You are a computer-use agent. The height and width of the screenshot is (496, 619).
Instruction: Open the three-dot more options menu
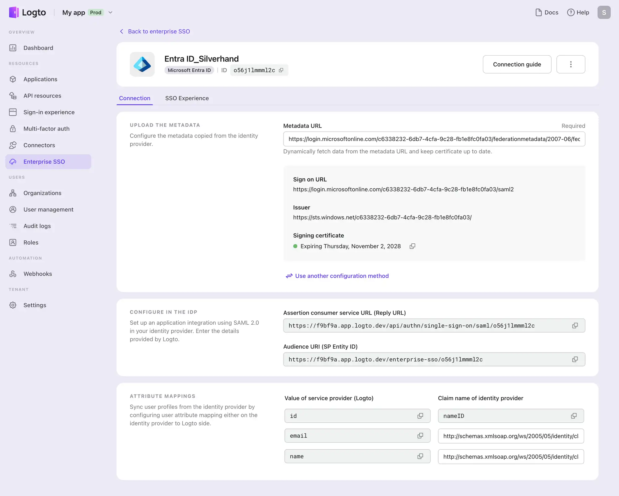click(570, 64)
